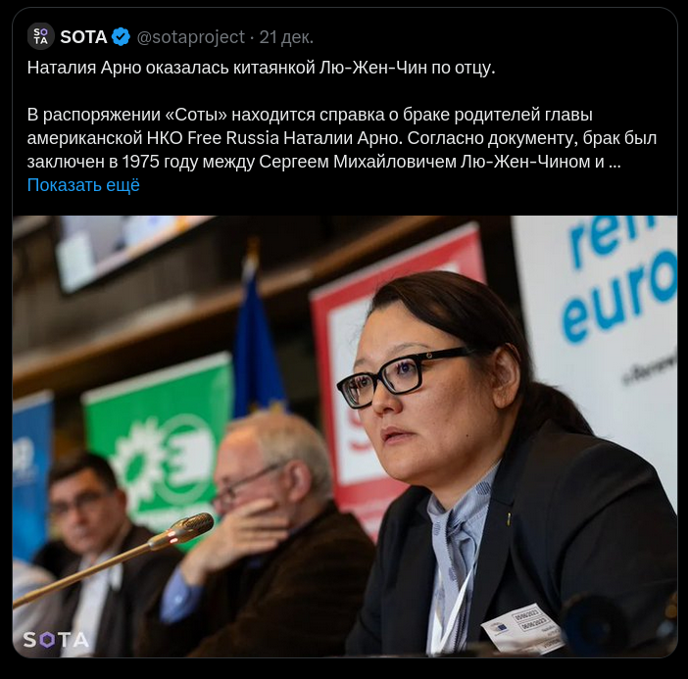
Task: Click Free Russia text in tweet body
Action: point(233,138)
